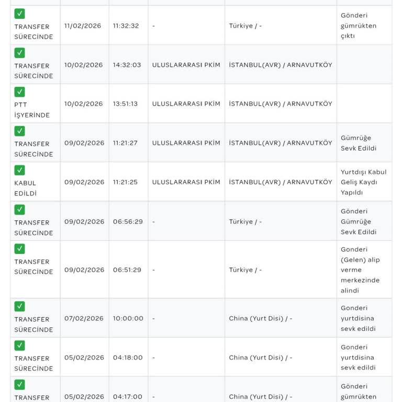Click the green checkmark above KABUL EDİLDİ

click(19, 170)
